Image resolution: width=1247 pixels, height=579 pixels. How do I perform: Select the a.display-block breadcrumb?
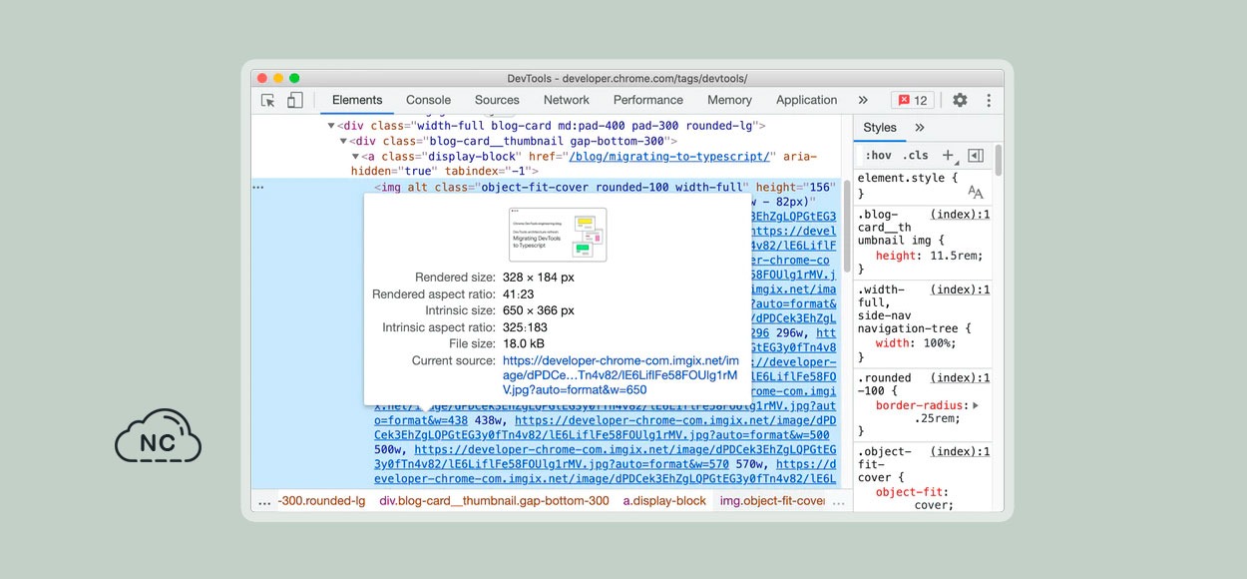664,501
